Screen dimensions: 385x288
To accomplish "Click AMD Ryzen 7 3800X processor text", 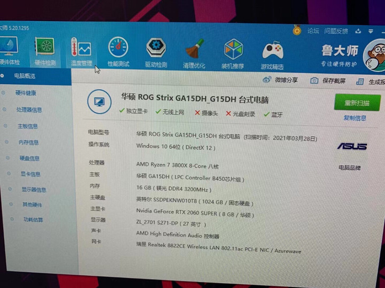I will 177,165.
